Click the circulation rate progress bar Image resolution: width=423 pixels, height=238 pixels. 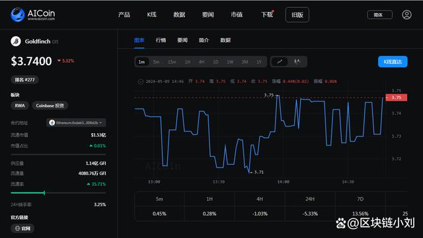pos(58,193)
